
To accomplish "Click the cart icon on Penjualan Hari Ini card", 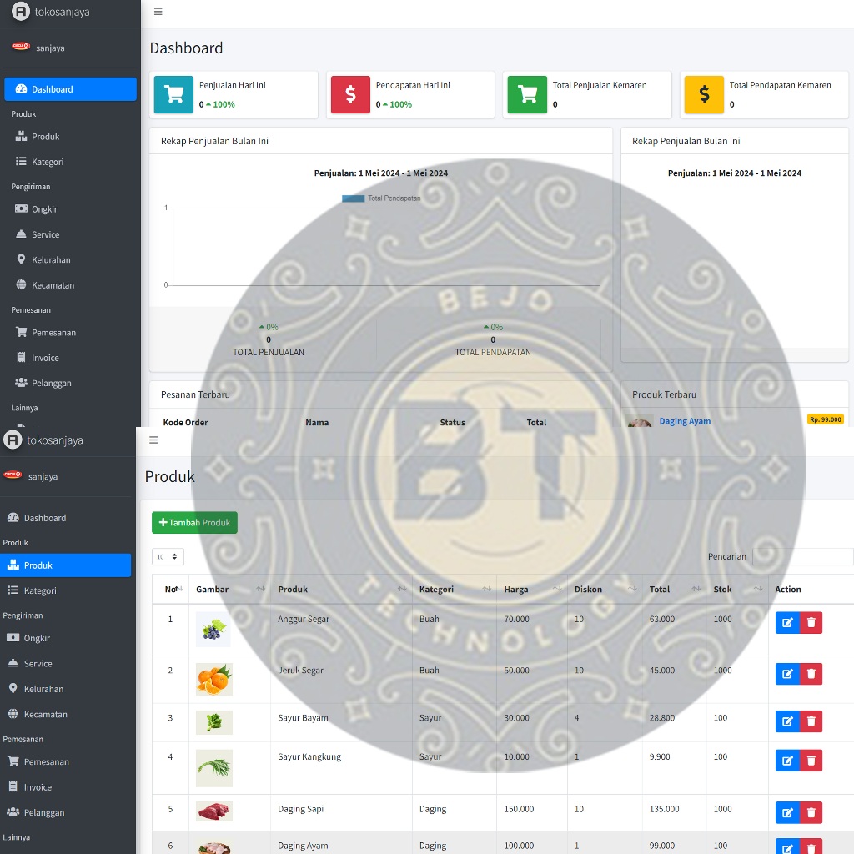I will point(173,95).
